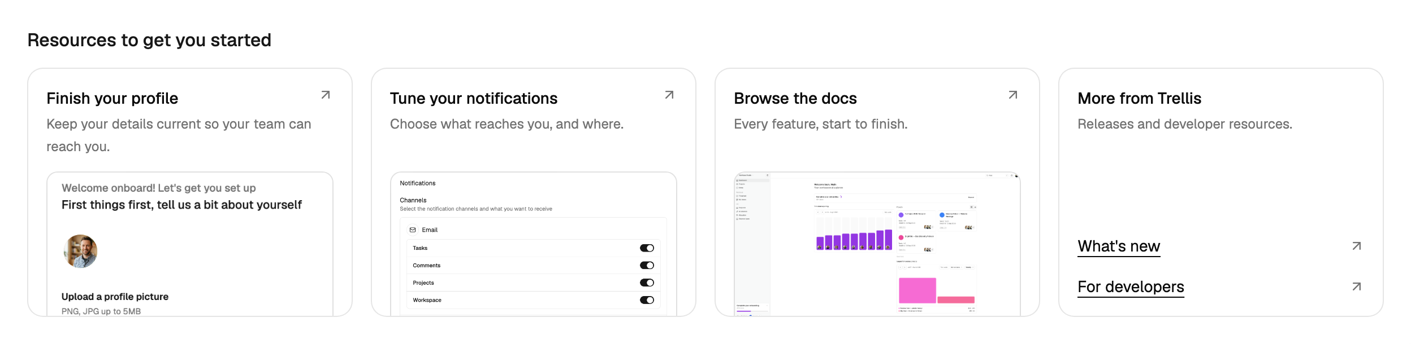1411x344 pixels.
Task: Click the Upload a profile picture label
Action: pyautogui.click(x=115, y=297)
